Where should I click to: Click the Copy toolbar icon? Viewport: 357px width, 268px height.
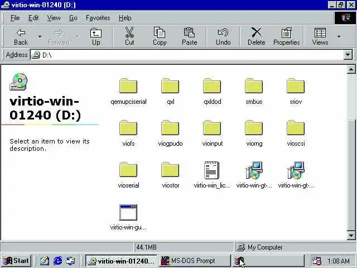(160, 32)
